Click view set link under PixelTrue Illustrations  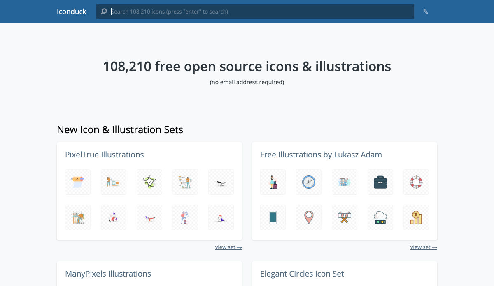tap(228, 247)
